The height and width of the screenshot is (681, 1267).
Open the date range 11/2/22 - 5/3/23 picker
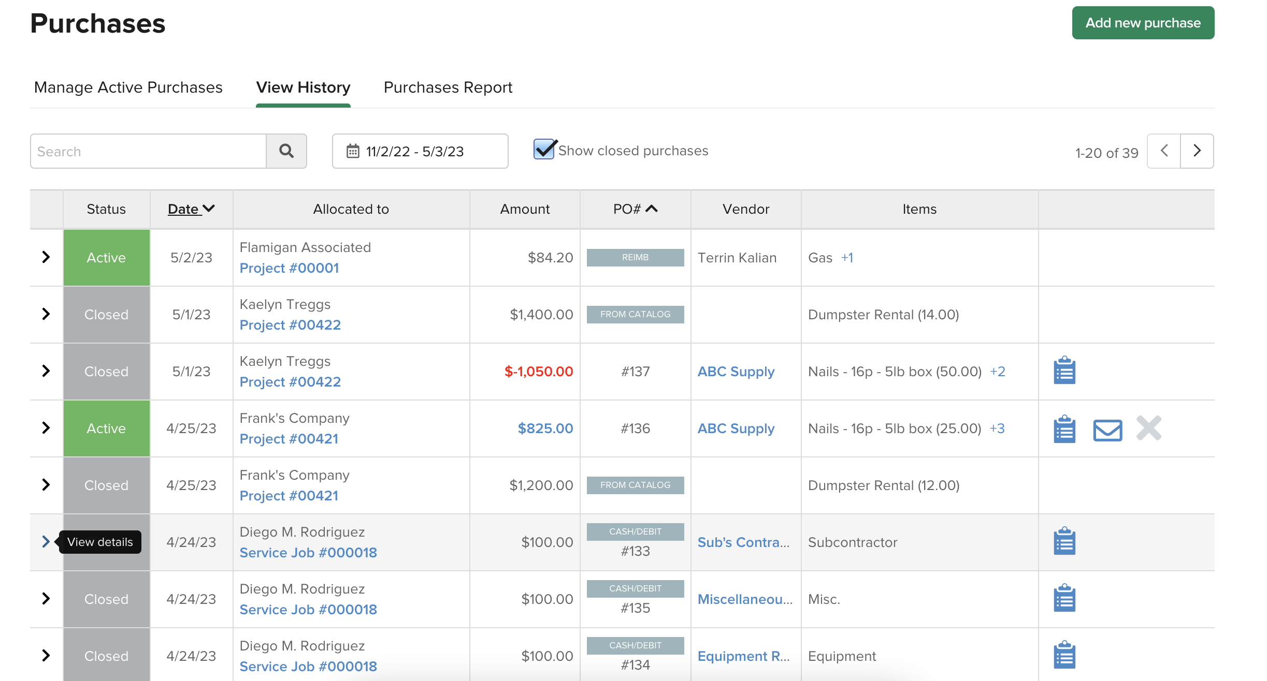pyautogui.click(x=420, y=151)
